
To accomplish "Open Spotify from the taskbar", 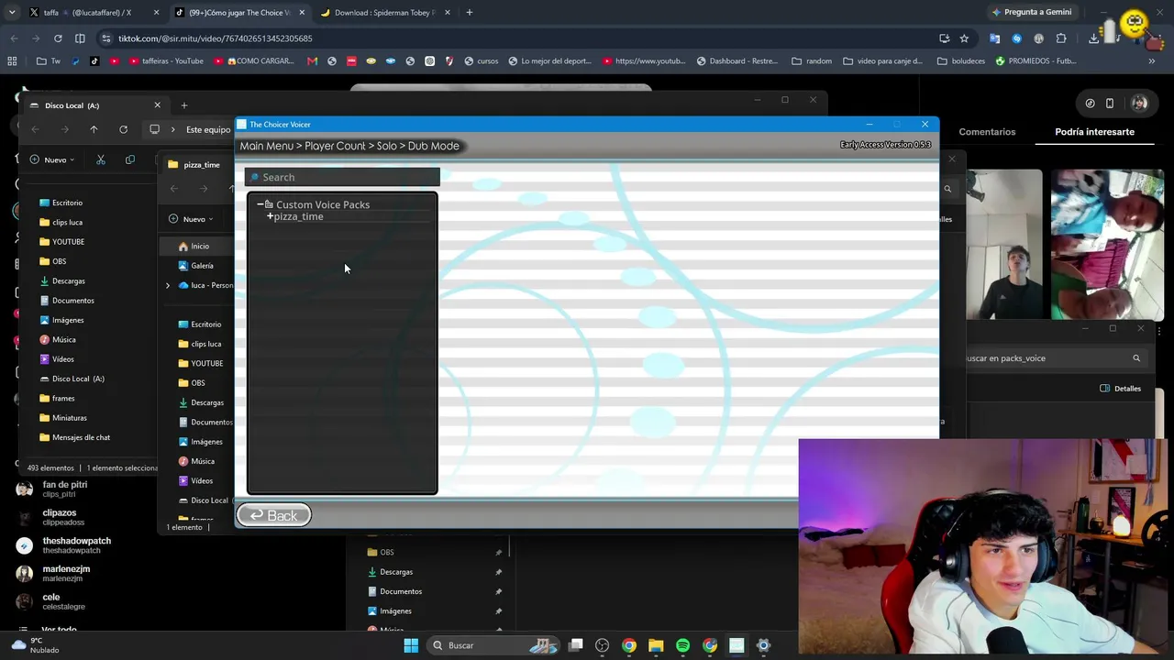I will point(682,645).
